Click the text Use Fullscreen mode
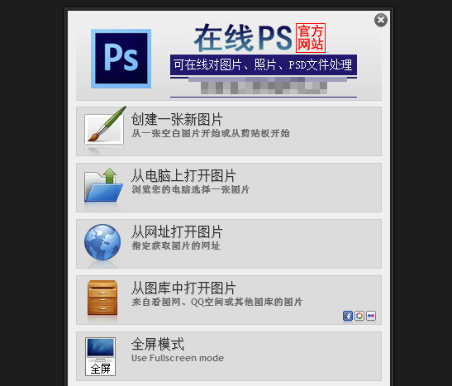 (178, 358)
